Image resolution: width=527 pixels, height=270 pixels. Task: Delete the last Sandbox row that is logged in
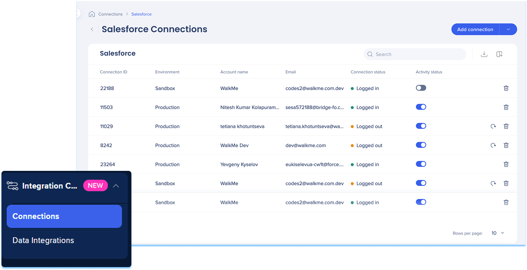tap(506, 202)
